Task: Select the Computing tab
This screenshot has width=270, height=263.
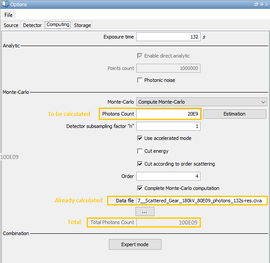Action: point(58,25)
